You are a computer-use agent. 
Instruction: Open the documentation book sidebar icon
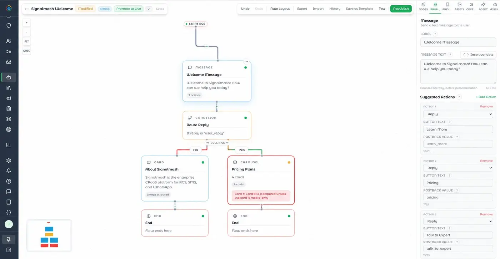pos(9,202)
